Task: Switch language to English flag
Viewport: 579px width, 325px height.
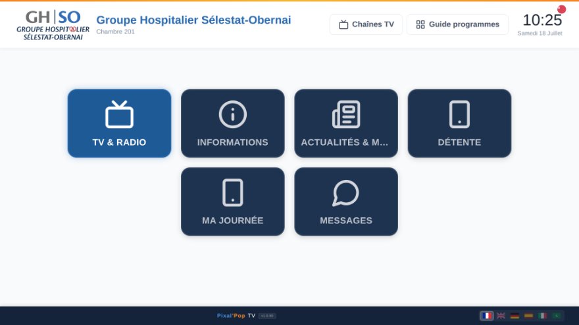Action: (501, 316)
